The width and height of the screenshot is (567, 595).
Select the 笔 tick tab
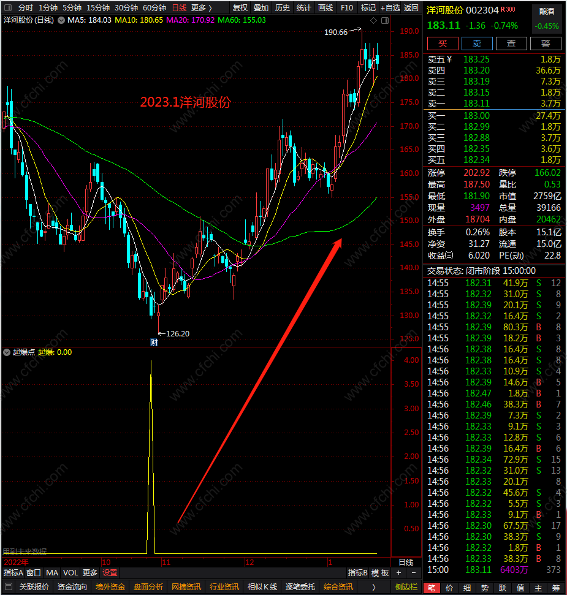point(432,588)
